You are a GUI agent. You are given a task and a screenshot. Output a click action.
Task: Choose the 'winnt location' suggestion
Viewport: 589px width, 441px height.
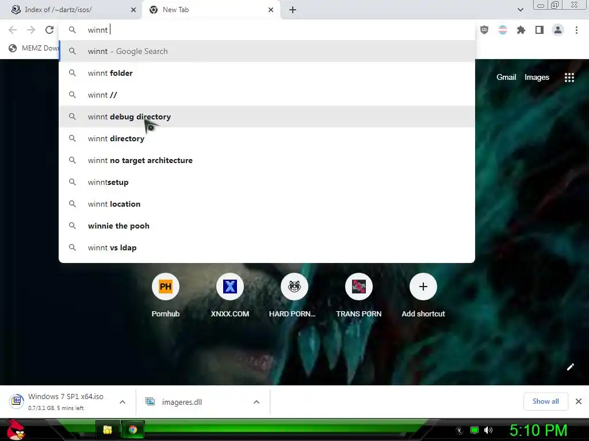pyautogui.click(x=267, y=204)
